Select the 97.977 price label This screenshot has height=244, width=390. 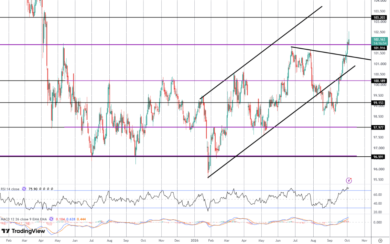tap(379, 127)
